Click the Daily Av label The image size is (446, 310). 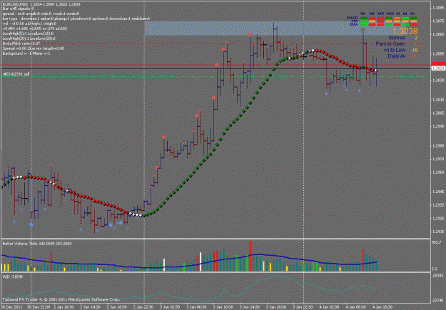click(397, 56)
